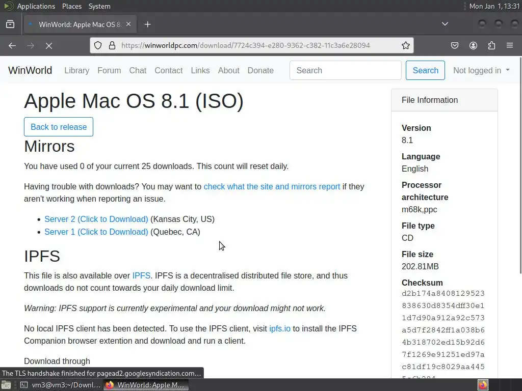Click the File size value 202.81MB
Viewport: 522px width, 391px height.
420,266
